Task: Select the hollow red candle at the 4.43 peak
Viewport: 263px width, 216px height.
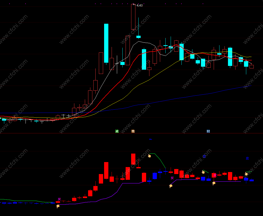Action: tap(133, 17)
